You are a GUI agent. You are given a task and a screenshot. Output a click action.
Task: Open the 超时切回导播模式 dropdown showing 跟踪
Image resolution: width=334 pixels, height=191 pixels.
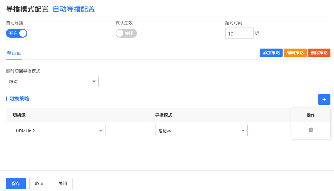tap(52, 81)
